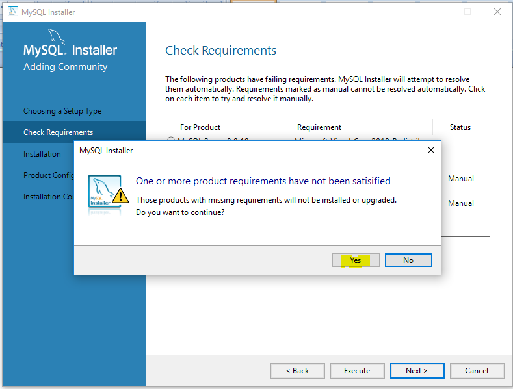Click the Next > button

click(x=417, y=371)
